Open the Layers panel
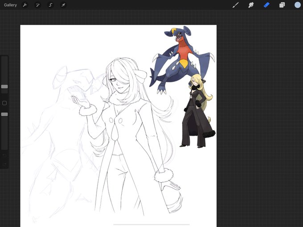Viewport: 303px width, 227px height. tap(282, 5)
